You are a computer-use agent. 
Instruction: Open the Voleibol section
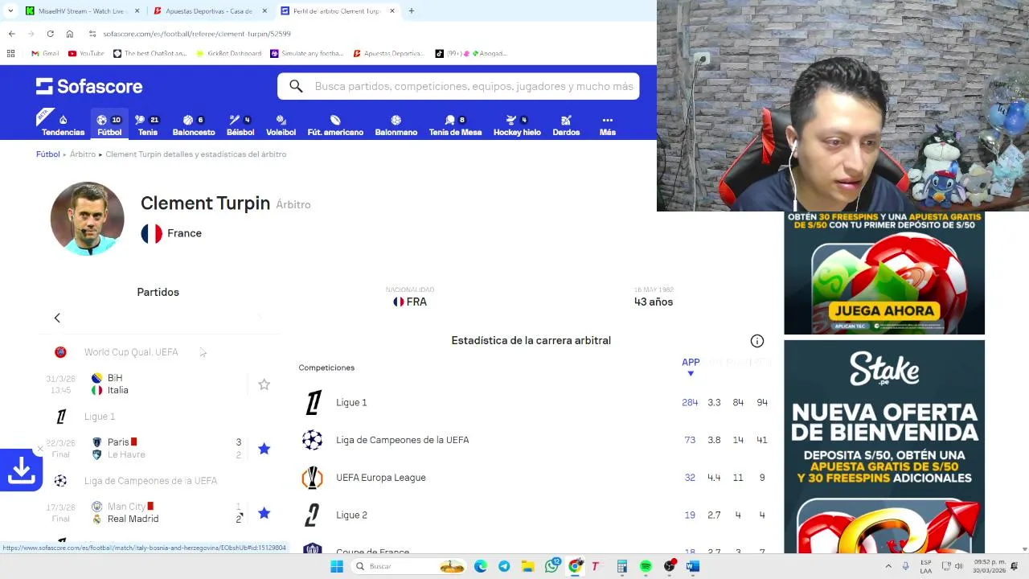tap(281, 125)
